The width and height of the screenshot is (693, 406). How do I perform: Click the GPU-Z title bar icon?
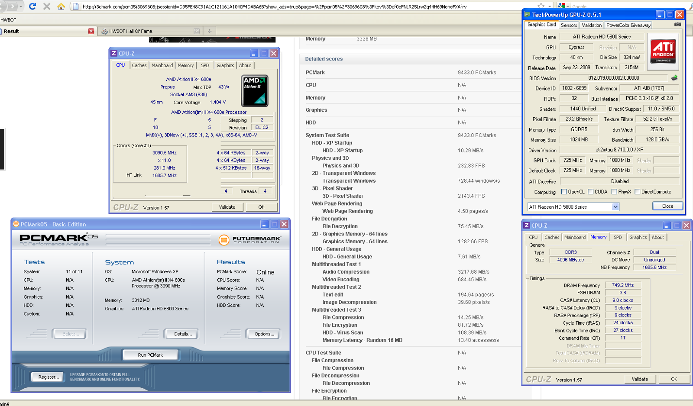point(528,15)
